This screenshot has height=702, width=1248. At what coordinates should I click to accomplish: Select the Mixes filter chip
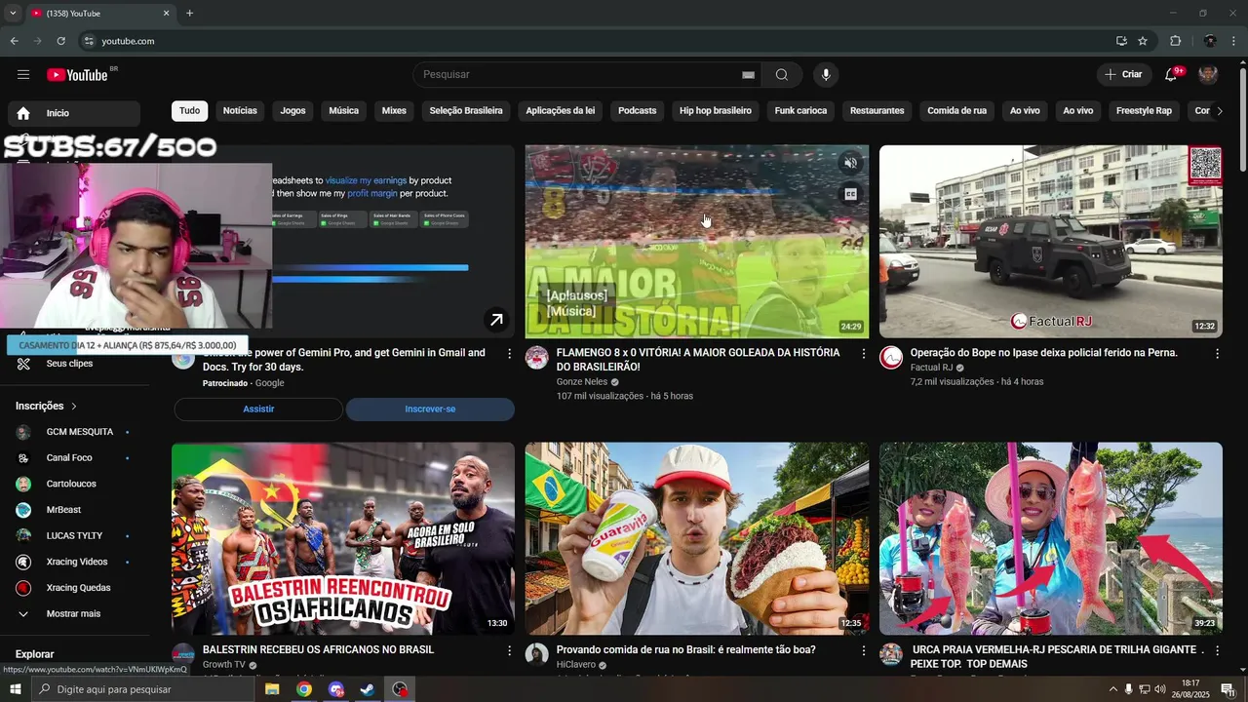(394, 111)
